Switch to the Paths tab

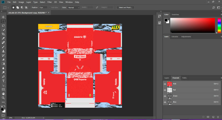184,78
